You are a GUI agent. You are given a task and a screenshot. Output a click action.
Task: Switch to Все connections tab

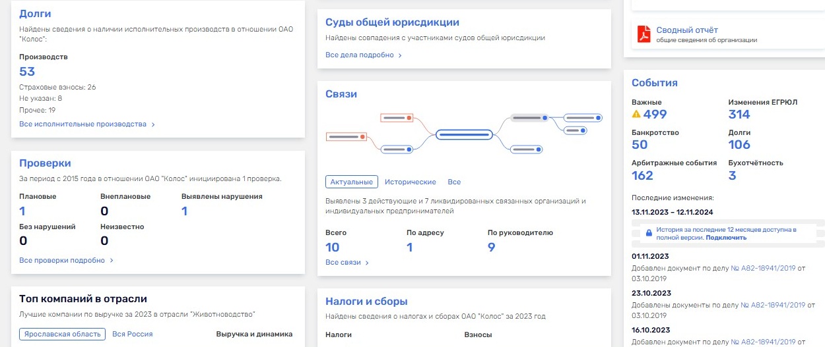click(454, 182)
